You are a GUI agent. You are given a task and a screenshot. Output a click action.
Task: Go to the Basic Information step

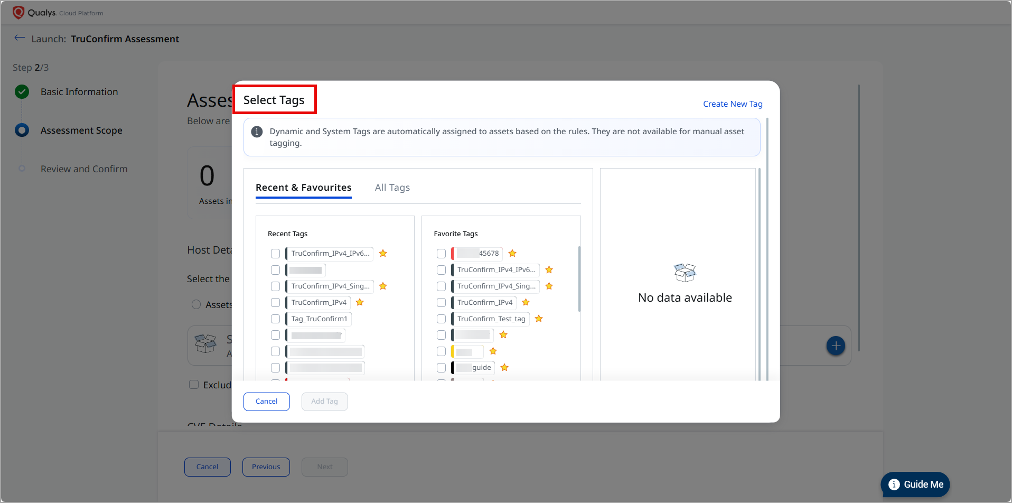pyautogui.click(x=79, y=92)
